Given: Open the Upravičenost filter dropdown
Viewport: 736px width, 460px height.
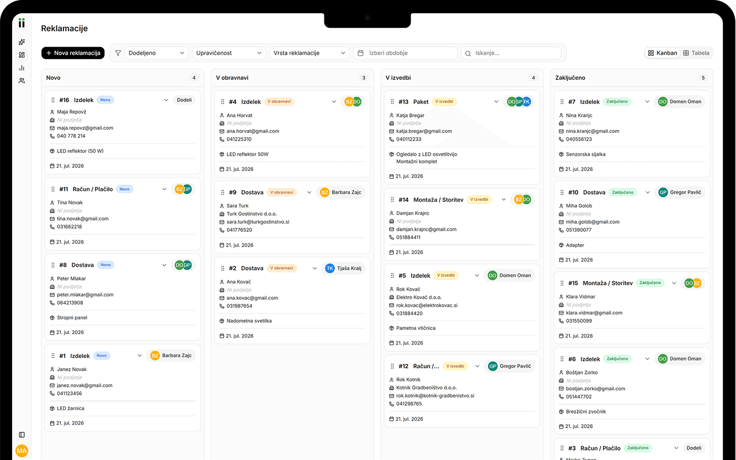Looking at the screenshot, I should click(x=229, y=53).
